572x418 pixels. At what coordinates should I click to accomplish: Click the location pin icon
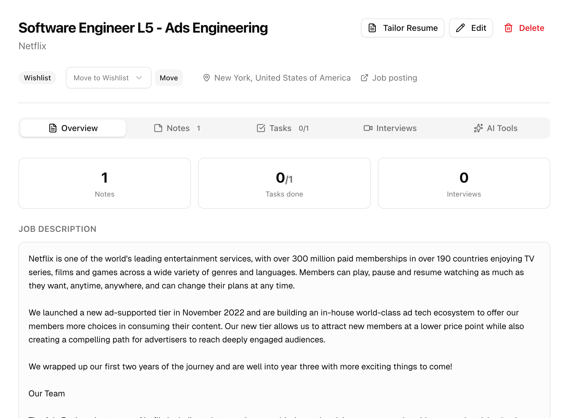(206, 78)
